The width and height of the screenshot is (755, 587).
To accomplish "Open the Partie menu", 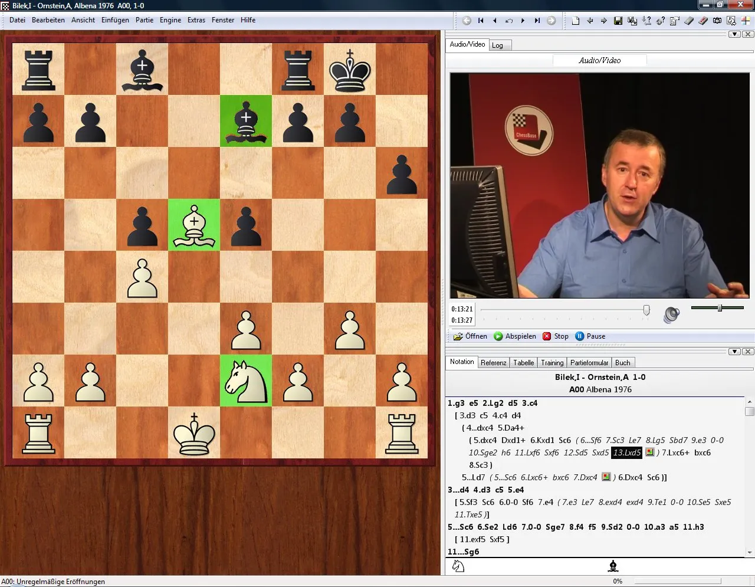I will point(145,20).
